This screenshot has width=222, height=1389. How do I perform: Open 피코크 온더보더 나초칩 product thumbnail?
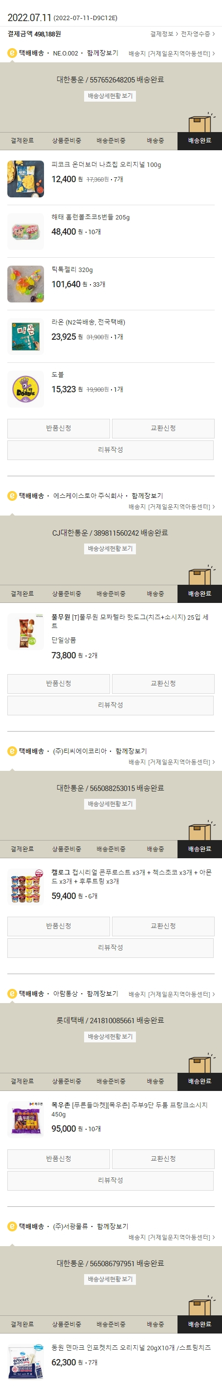pos(26,179)
